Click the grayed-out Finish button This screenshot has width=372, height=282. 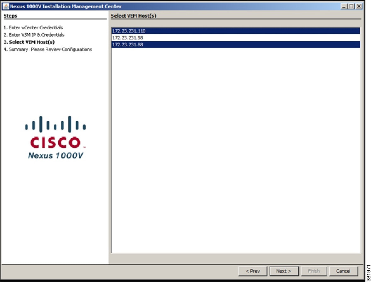314,271
